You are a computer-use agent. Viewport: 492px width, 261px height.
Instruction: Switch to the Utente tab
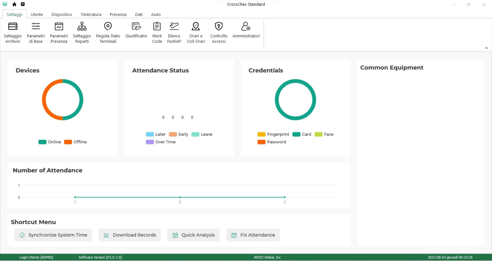coord(37,14)
